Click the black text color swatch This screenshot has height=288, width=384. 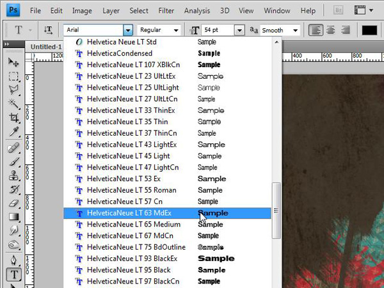369,30
